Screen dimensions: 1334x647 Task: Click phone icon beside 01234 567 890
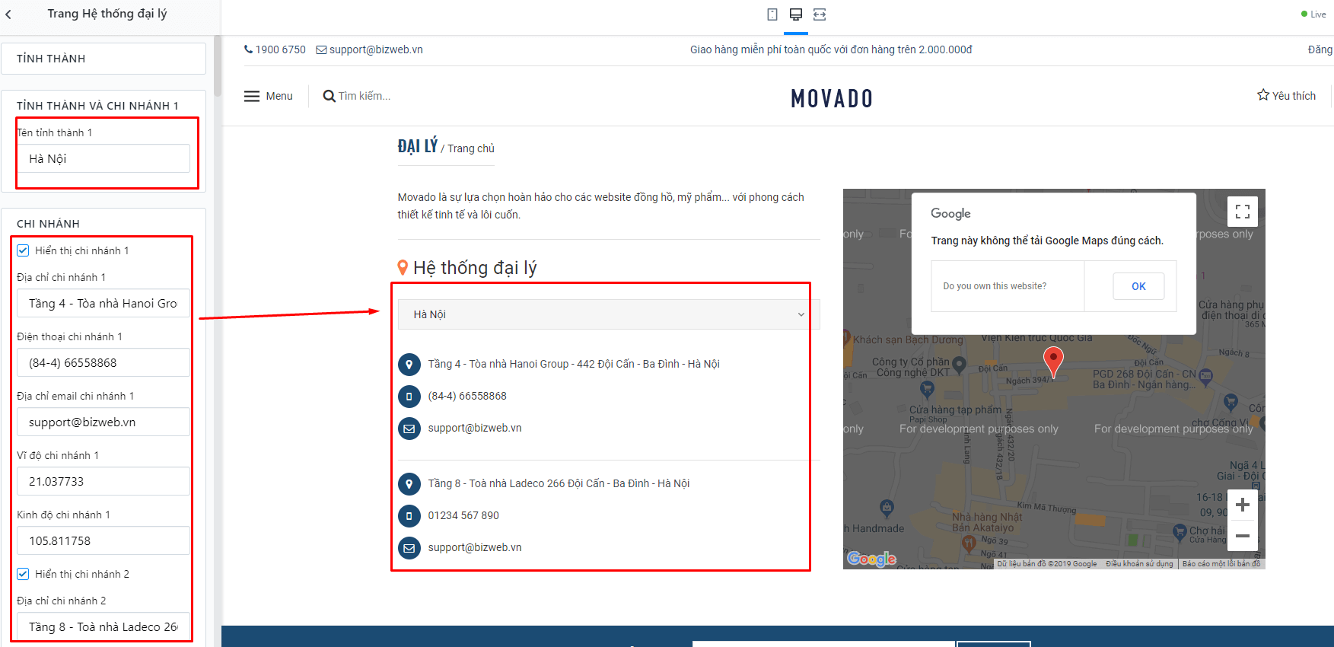click(409, 516)
